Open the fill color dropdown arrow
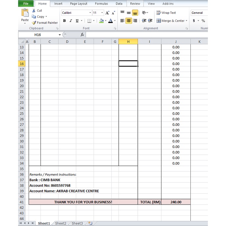226x226 pixels. (x=106, y=21)
